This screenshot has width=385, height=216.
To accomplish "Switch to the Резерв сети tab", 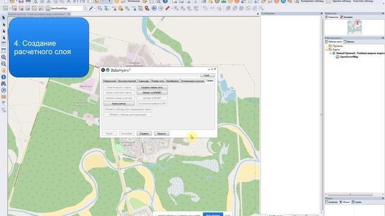I will 158,81.
